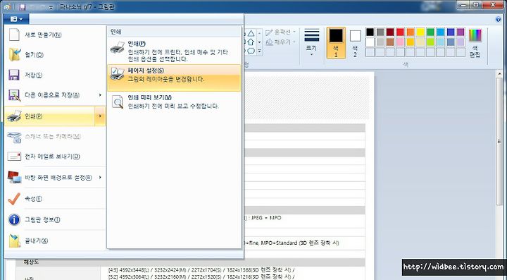Expand the 인쇄(P) submenu arrow in left menu
The image size is (507, 280).
point(100,116)
